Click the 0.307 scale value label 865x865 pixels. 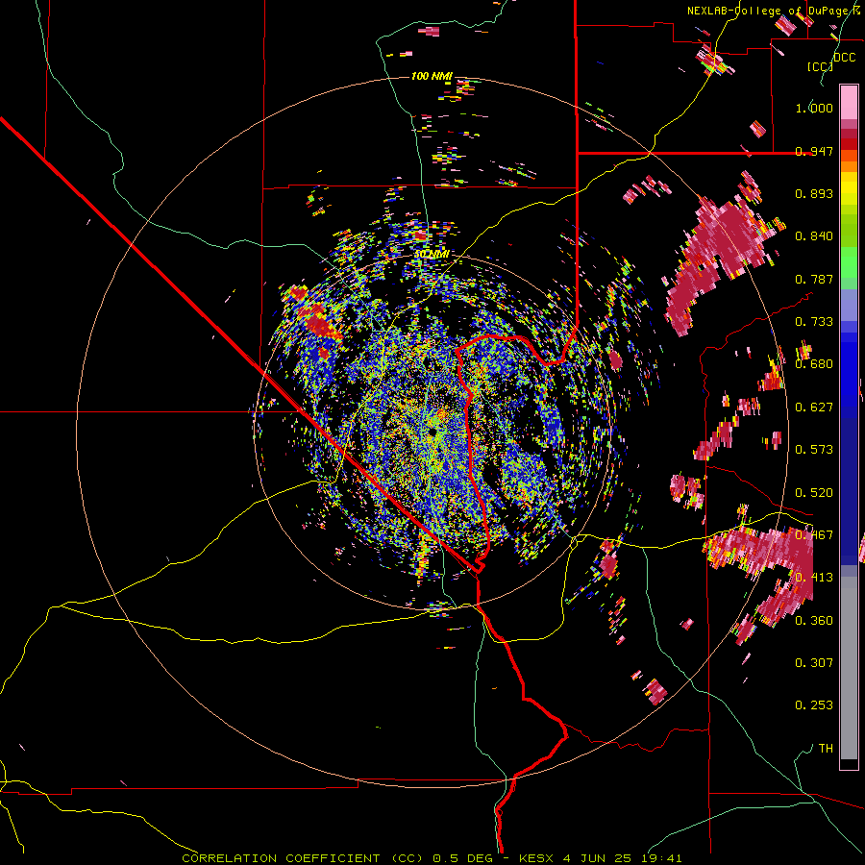point(814,663)
